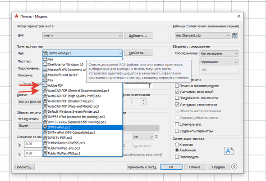Image resolution: width=266 pixels, height=181 pixels.
Task: Toggle Учитывать стили печати checkbox
Action: click(177, 105)
